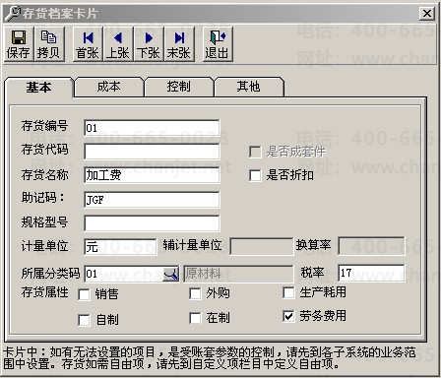Click the 税率 label text
This screenshot has width=441, height=378.
click(312, 273)
